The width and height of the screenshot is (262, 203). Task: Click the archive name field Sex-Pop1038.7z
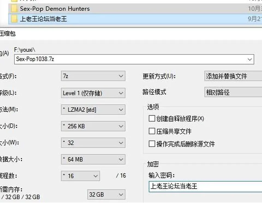click(134, 59)
